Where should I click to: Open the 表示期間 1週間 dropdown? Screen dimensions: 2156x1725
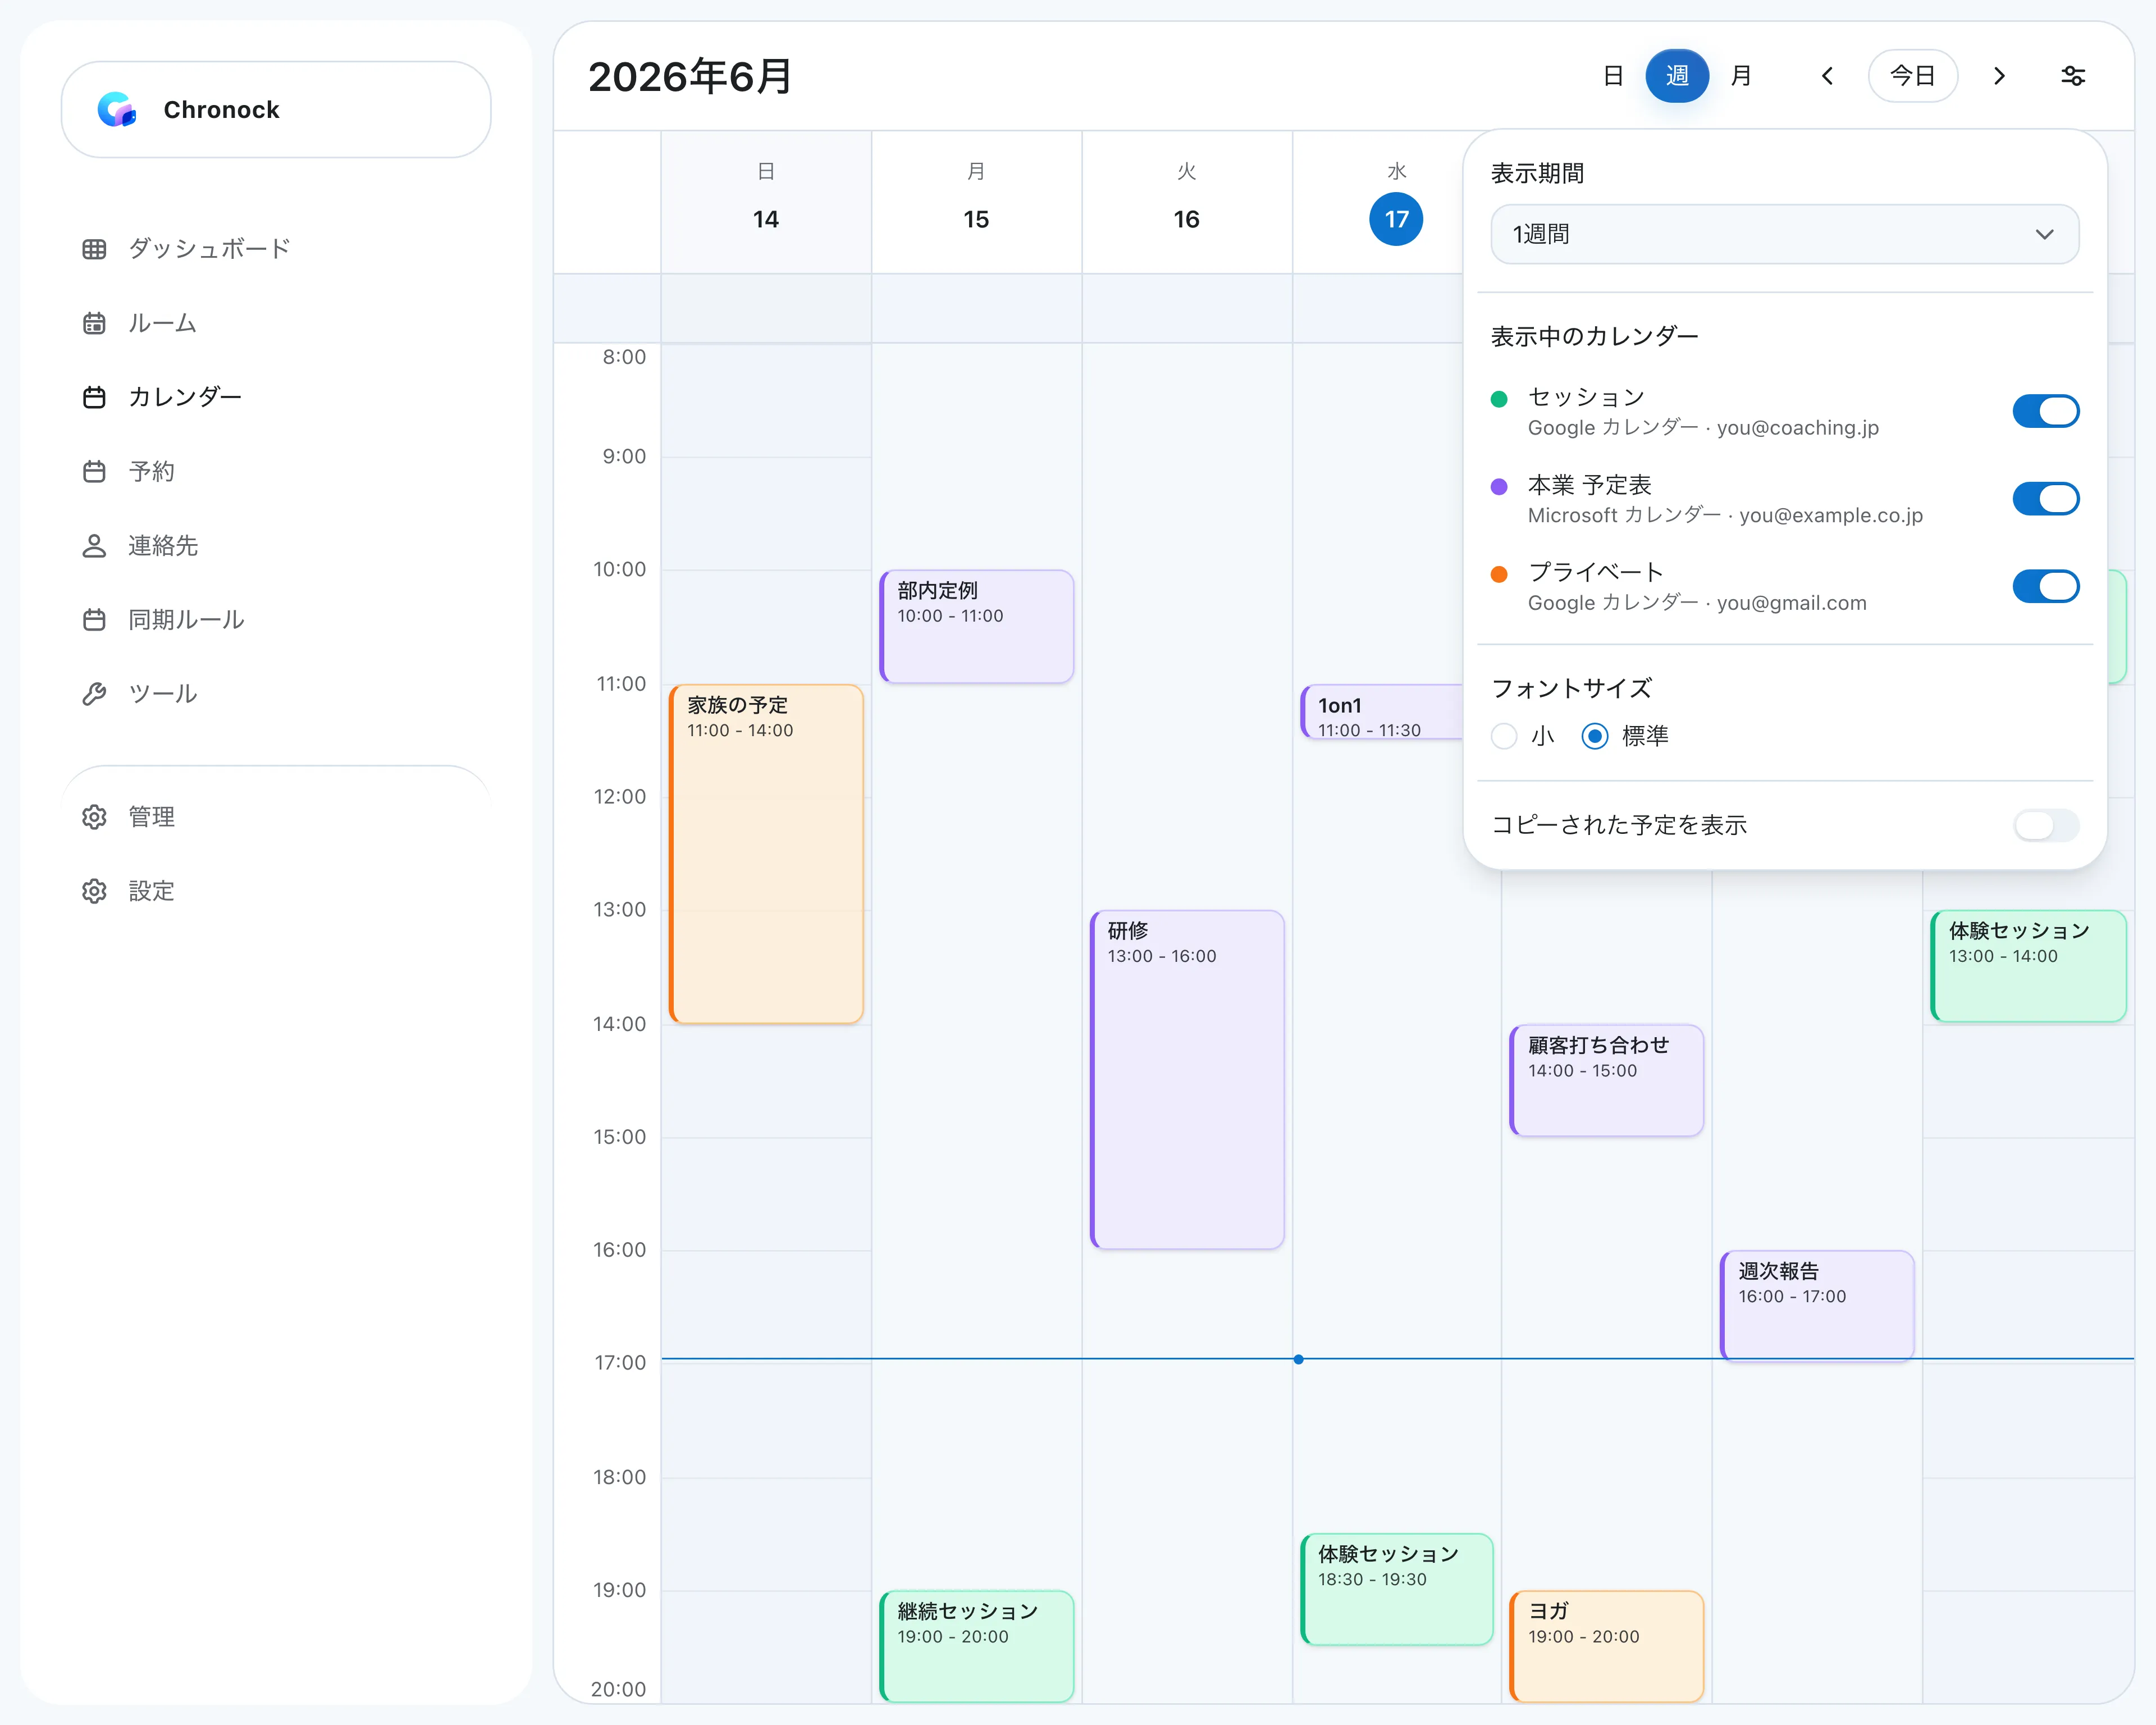[x=1784, y=234]
